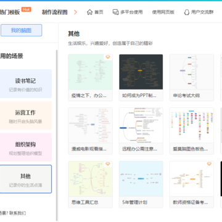Select the 运营工作 scene category
This screenshot has width=222, height=222.
coord(25,115)
